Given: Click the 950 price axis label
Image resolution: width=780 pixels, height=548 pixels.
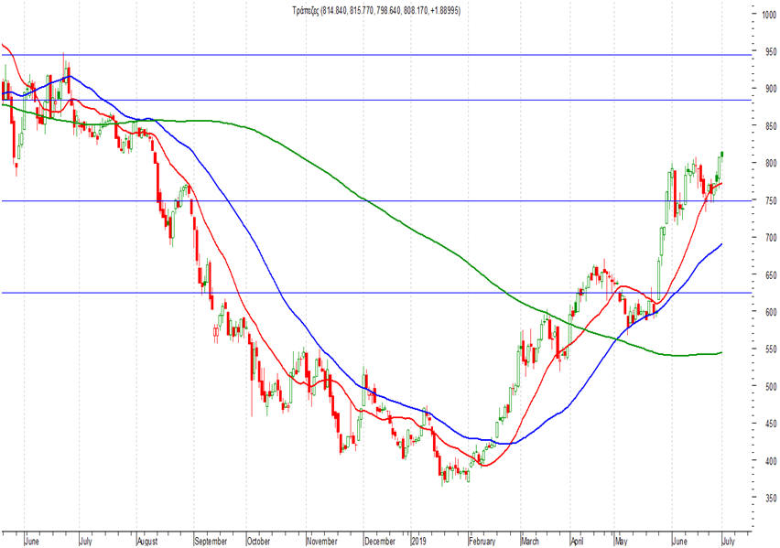Looking at the screenshot, I should click(770, 51).
